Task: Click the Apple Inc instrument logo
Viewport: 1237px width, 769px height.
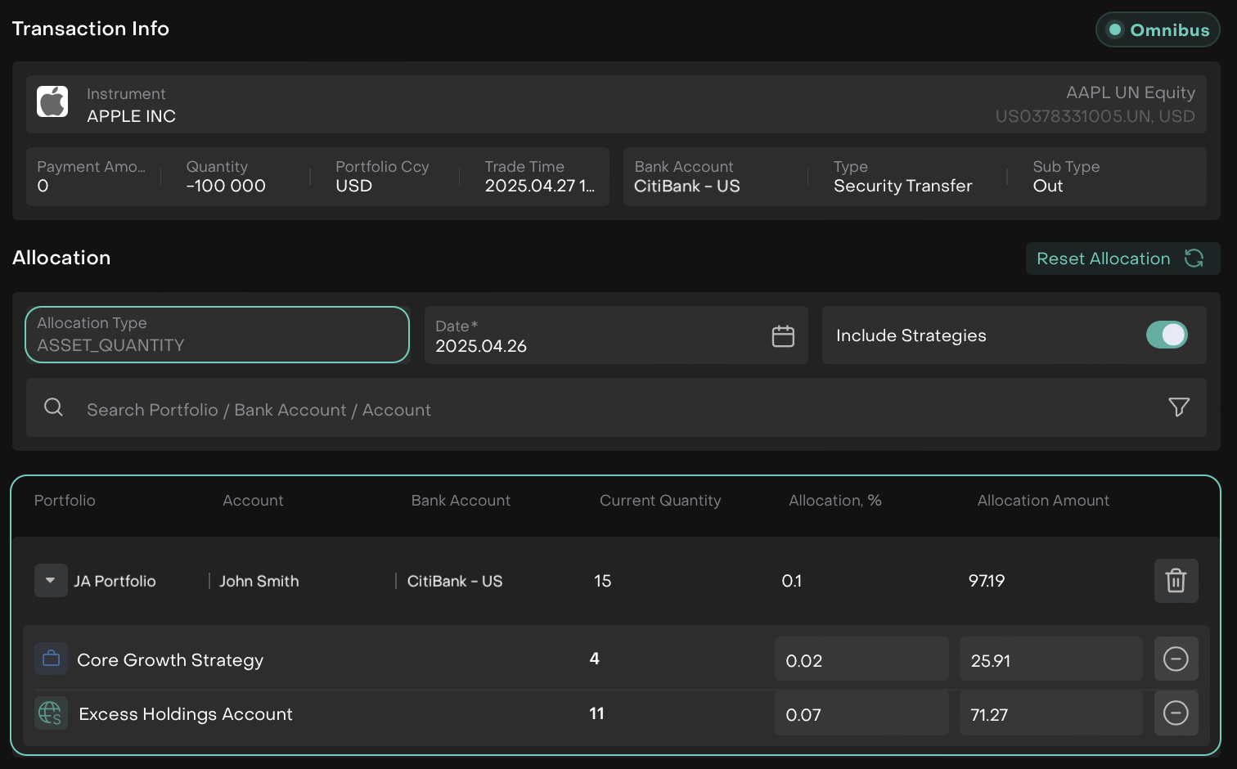Action: pyautogui.click(x=52, y=101)
